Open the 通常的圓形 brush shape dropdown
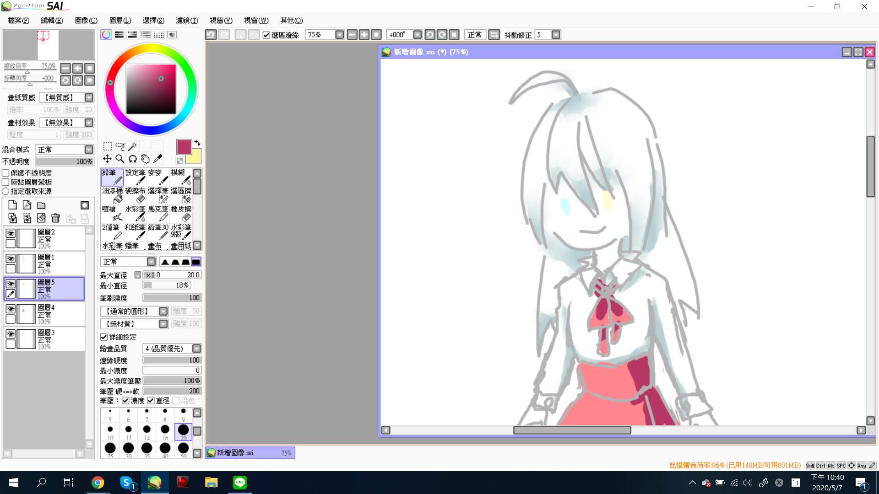This screenshot has height=494, width=879. pos(163,311)
